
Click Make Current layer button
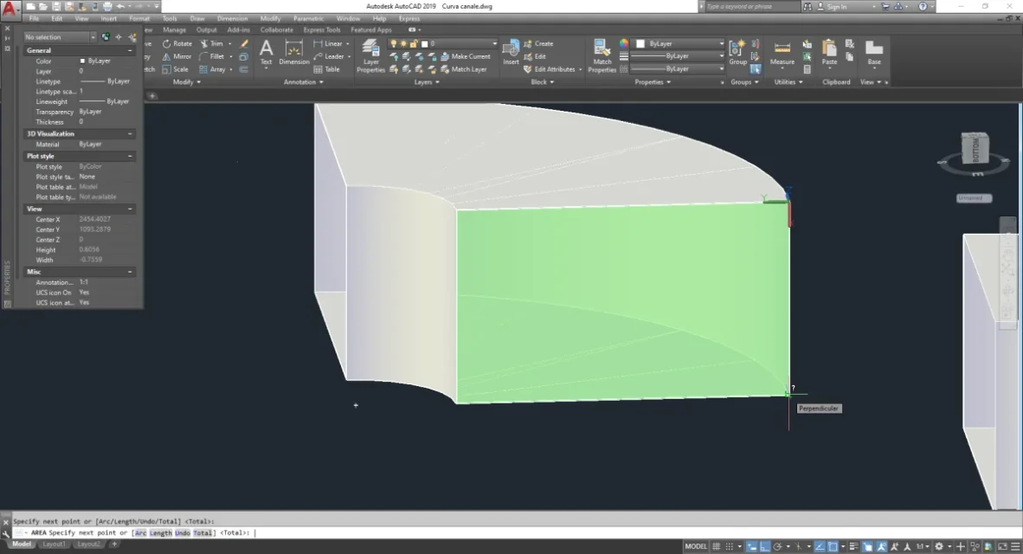coord(465,57)
